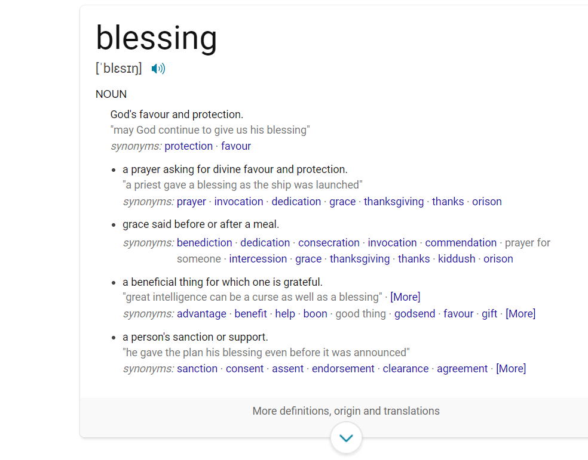Open the synonym link "protection"
Viewport: 588px width, 460px height.
pyautogui.click(x=189, y=146)
